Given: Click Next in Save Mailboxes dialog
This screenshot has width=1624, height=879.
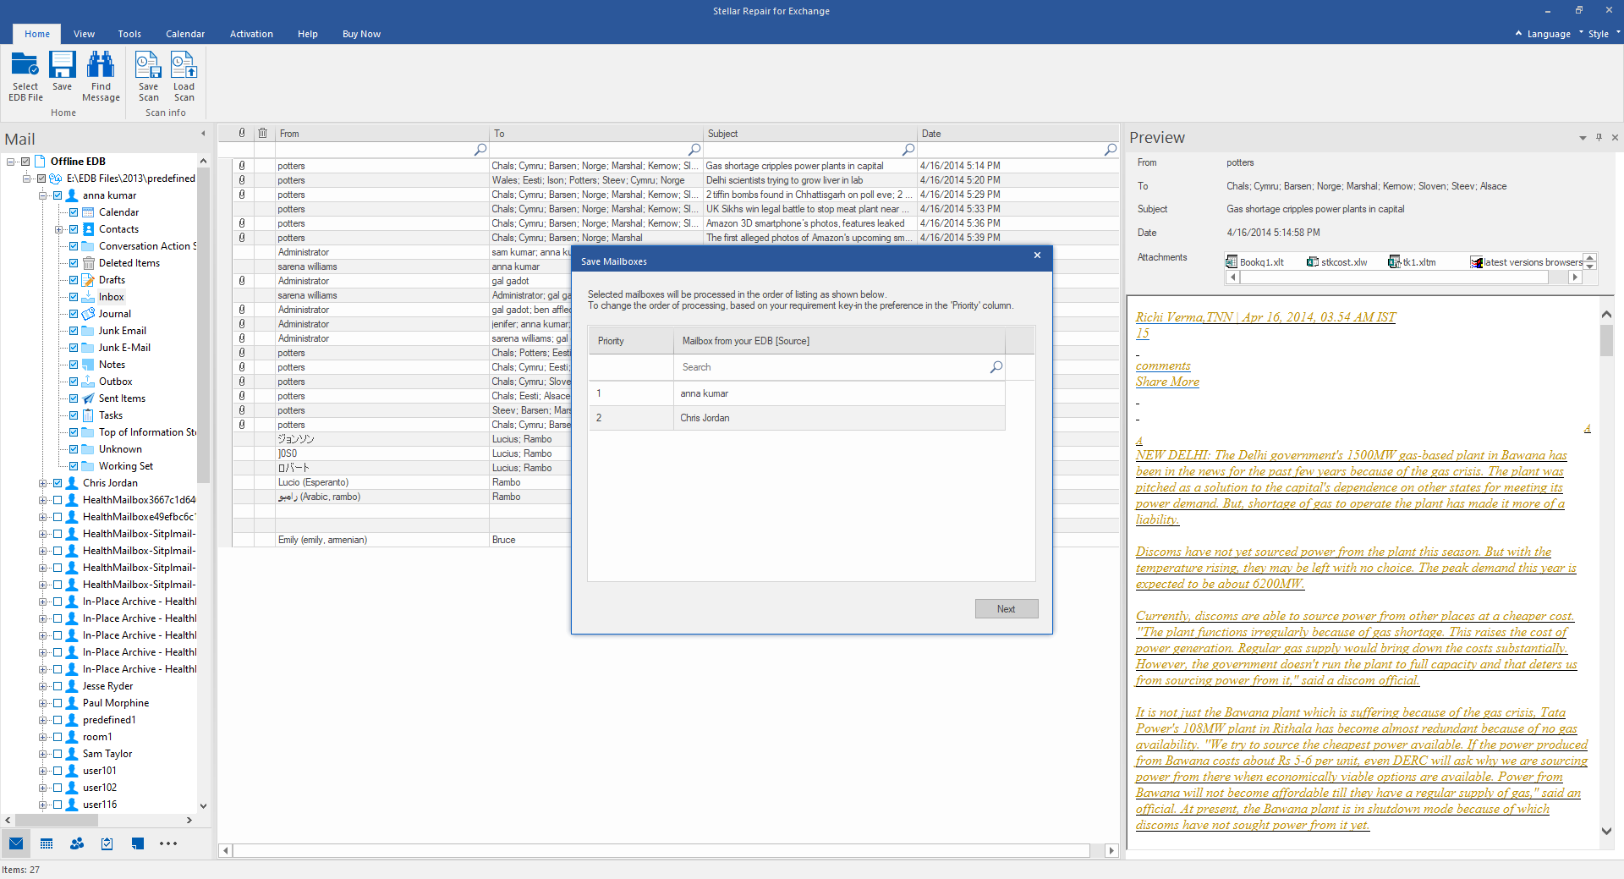Looking at the screenshot, I should [1006, 609].
